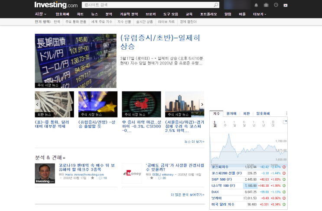Click the 라이브 차트 link

click(x=166, y=22)
